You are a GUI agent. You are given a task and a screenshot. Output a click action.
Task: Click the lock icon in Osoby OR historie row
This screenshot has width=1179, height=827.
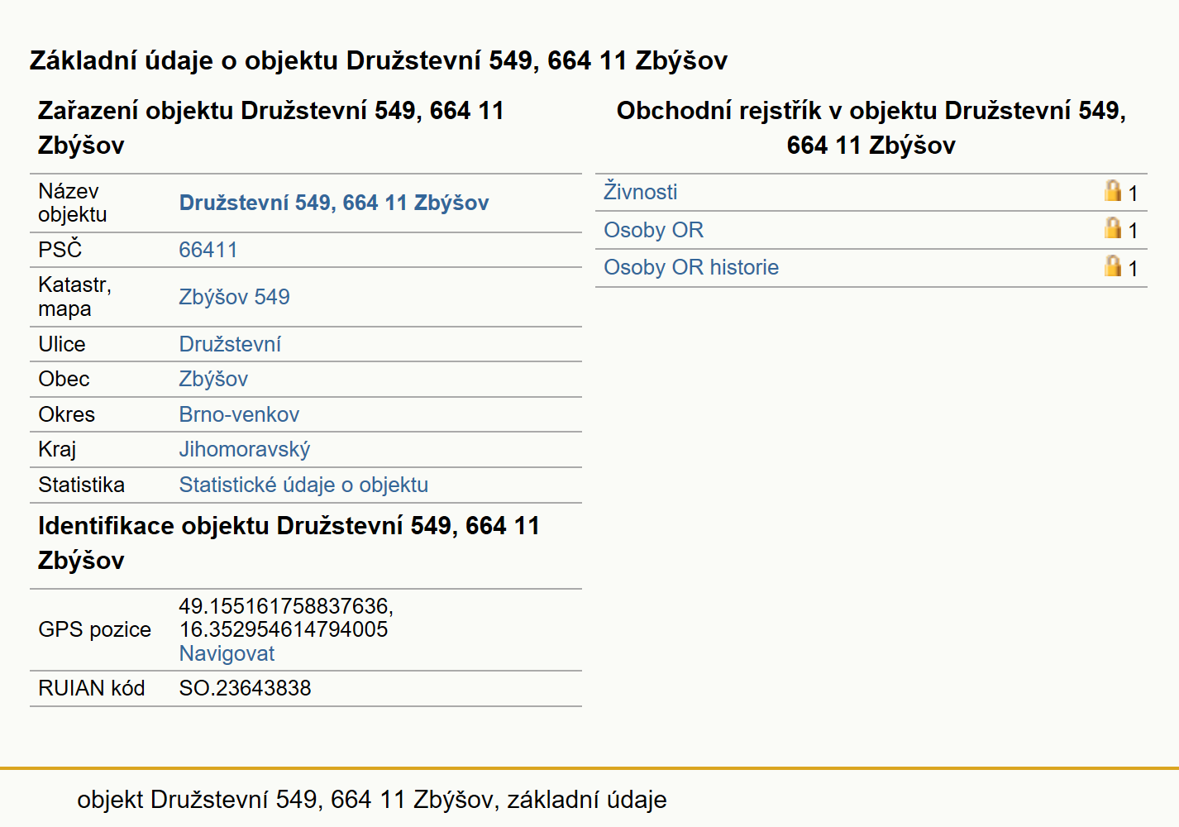coord(1113,266)
